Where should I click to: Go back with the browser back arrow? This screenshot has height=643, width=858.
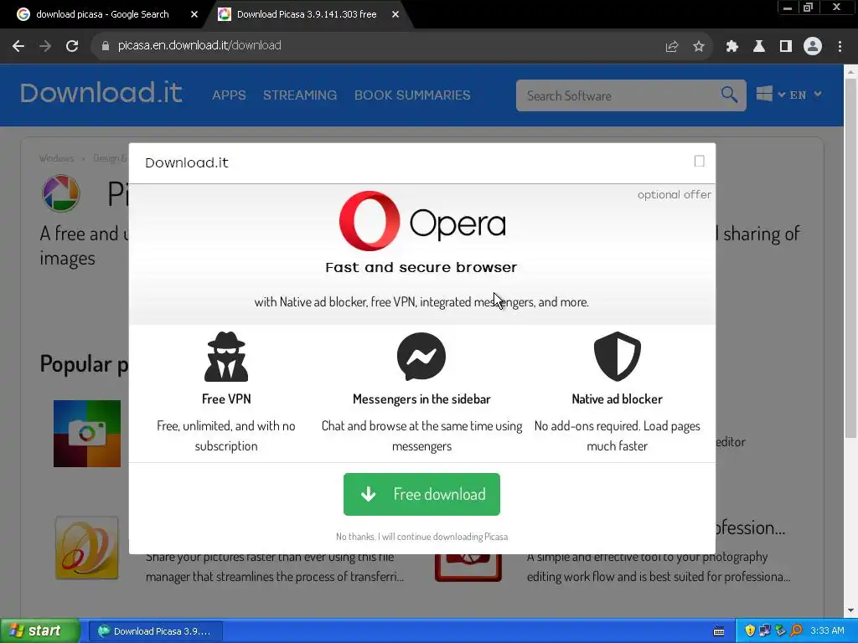(18, 46)
